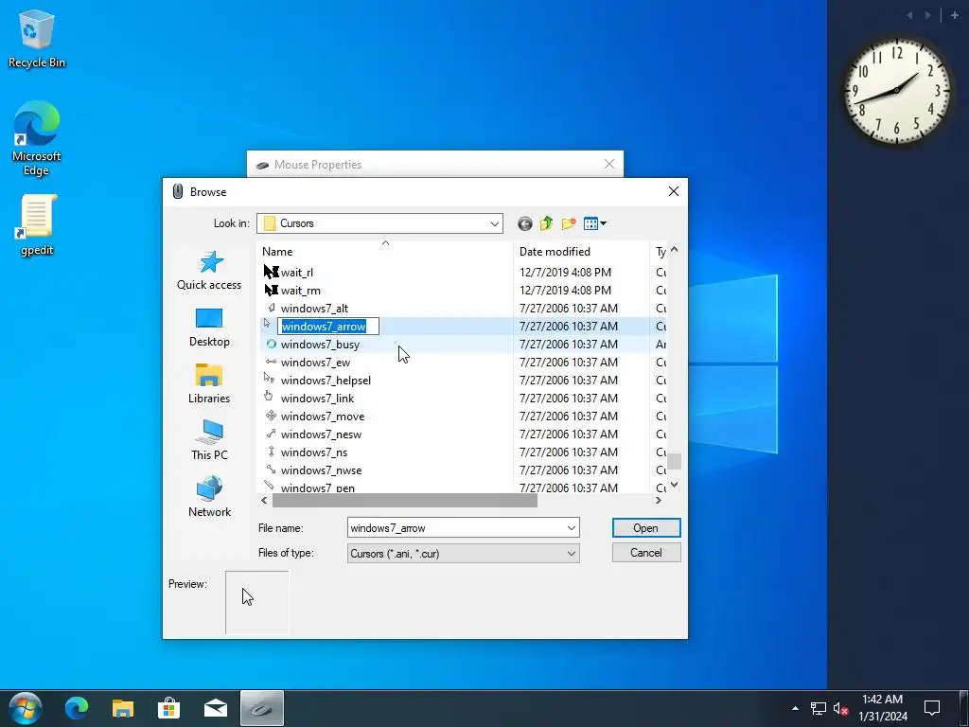Expand the File name dropdown arrow
The height and width of the screenshot is (727, 969).
pyautogui.click(x=572, y=528)
